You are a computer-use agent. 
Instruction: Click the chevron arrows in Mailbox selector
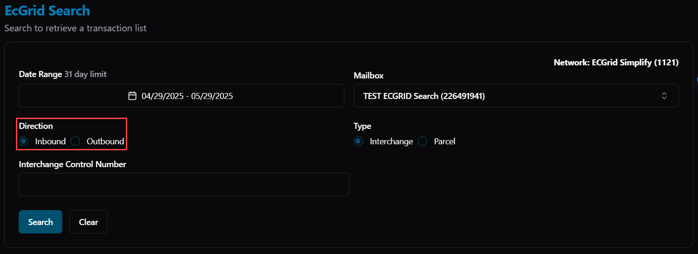pyautogui.click(x=664, y=96)
